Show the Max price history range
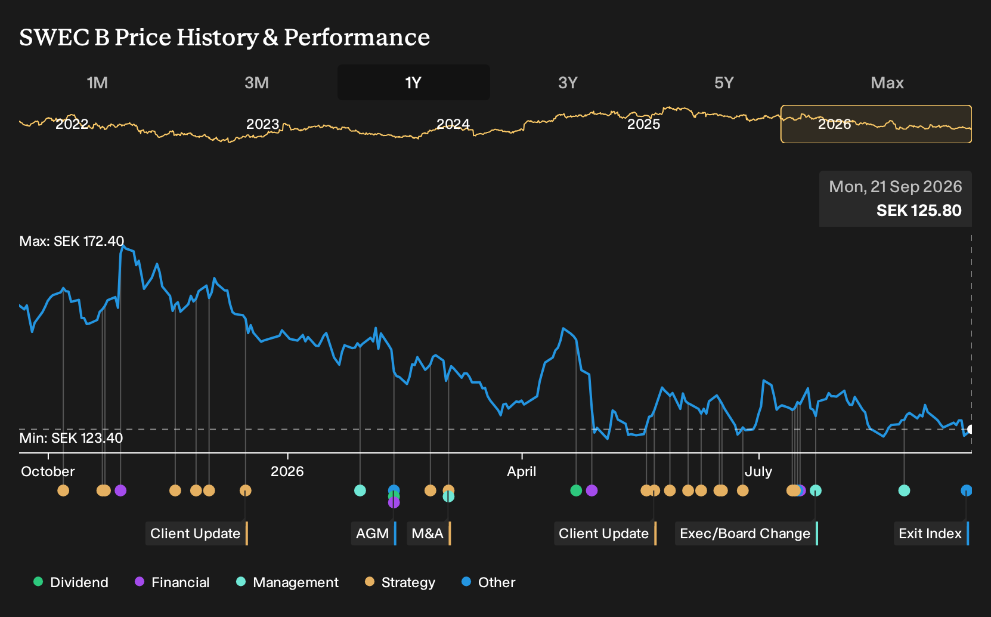This screenshot has height=617, width=991. click(x=887, y=82)
